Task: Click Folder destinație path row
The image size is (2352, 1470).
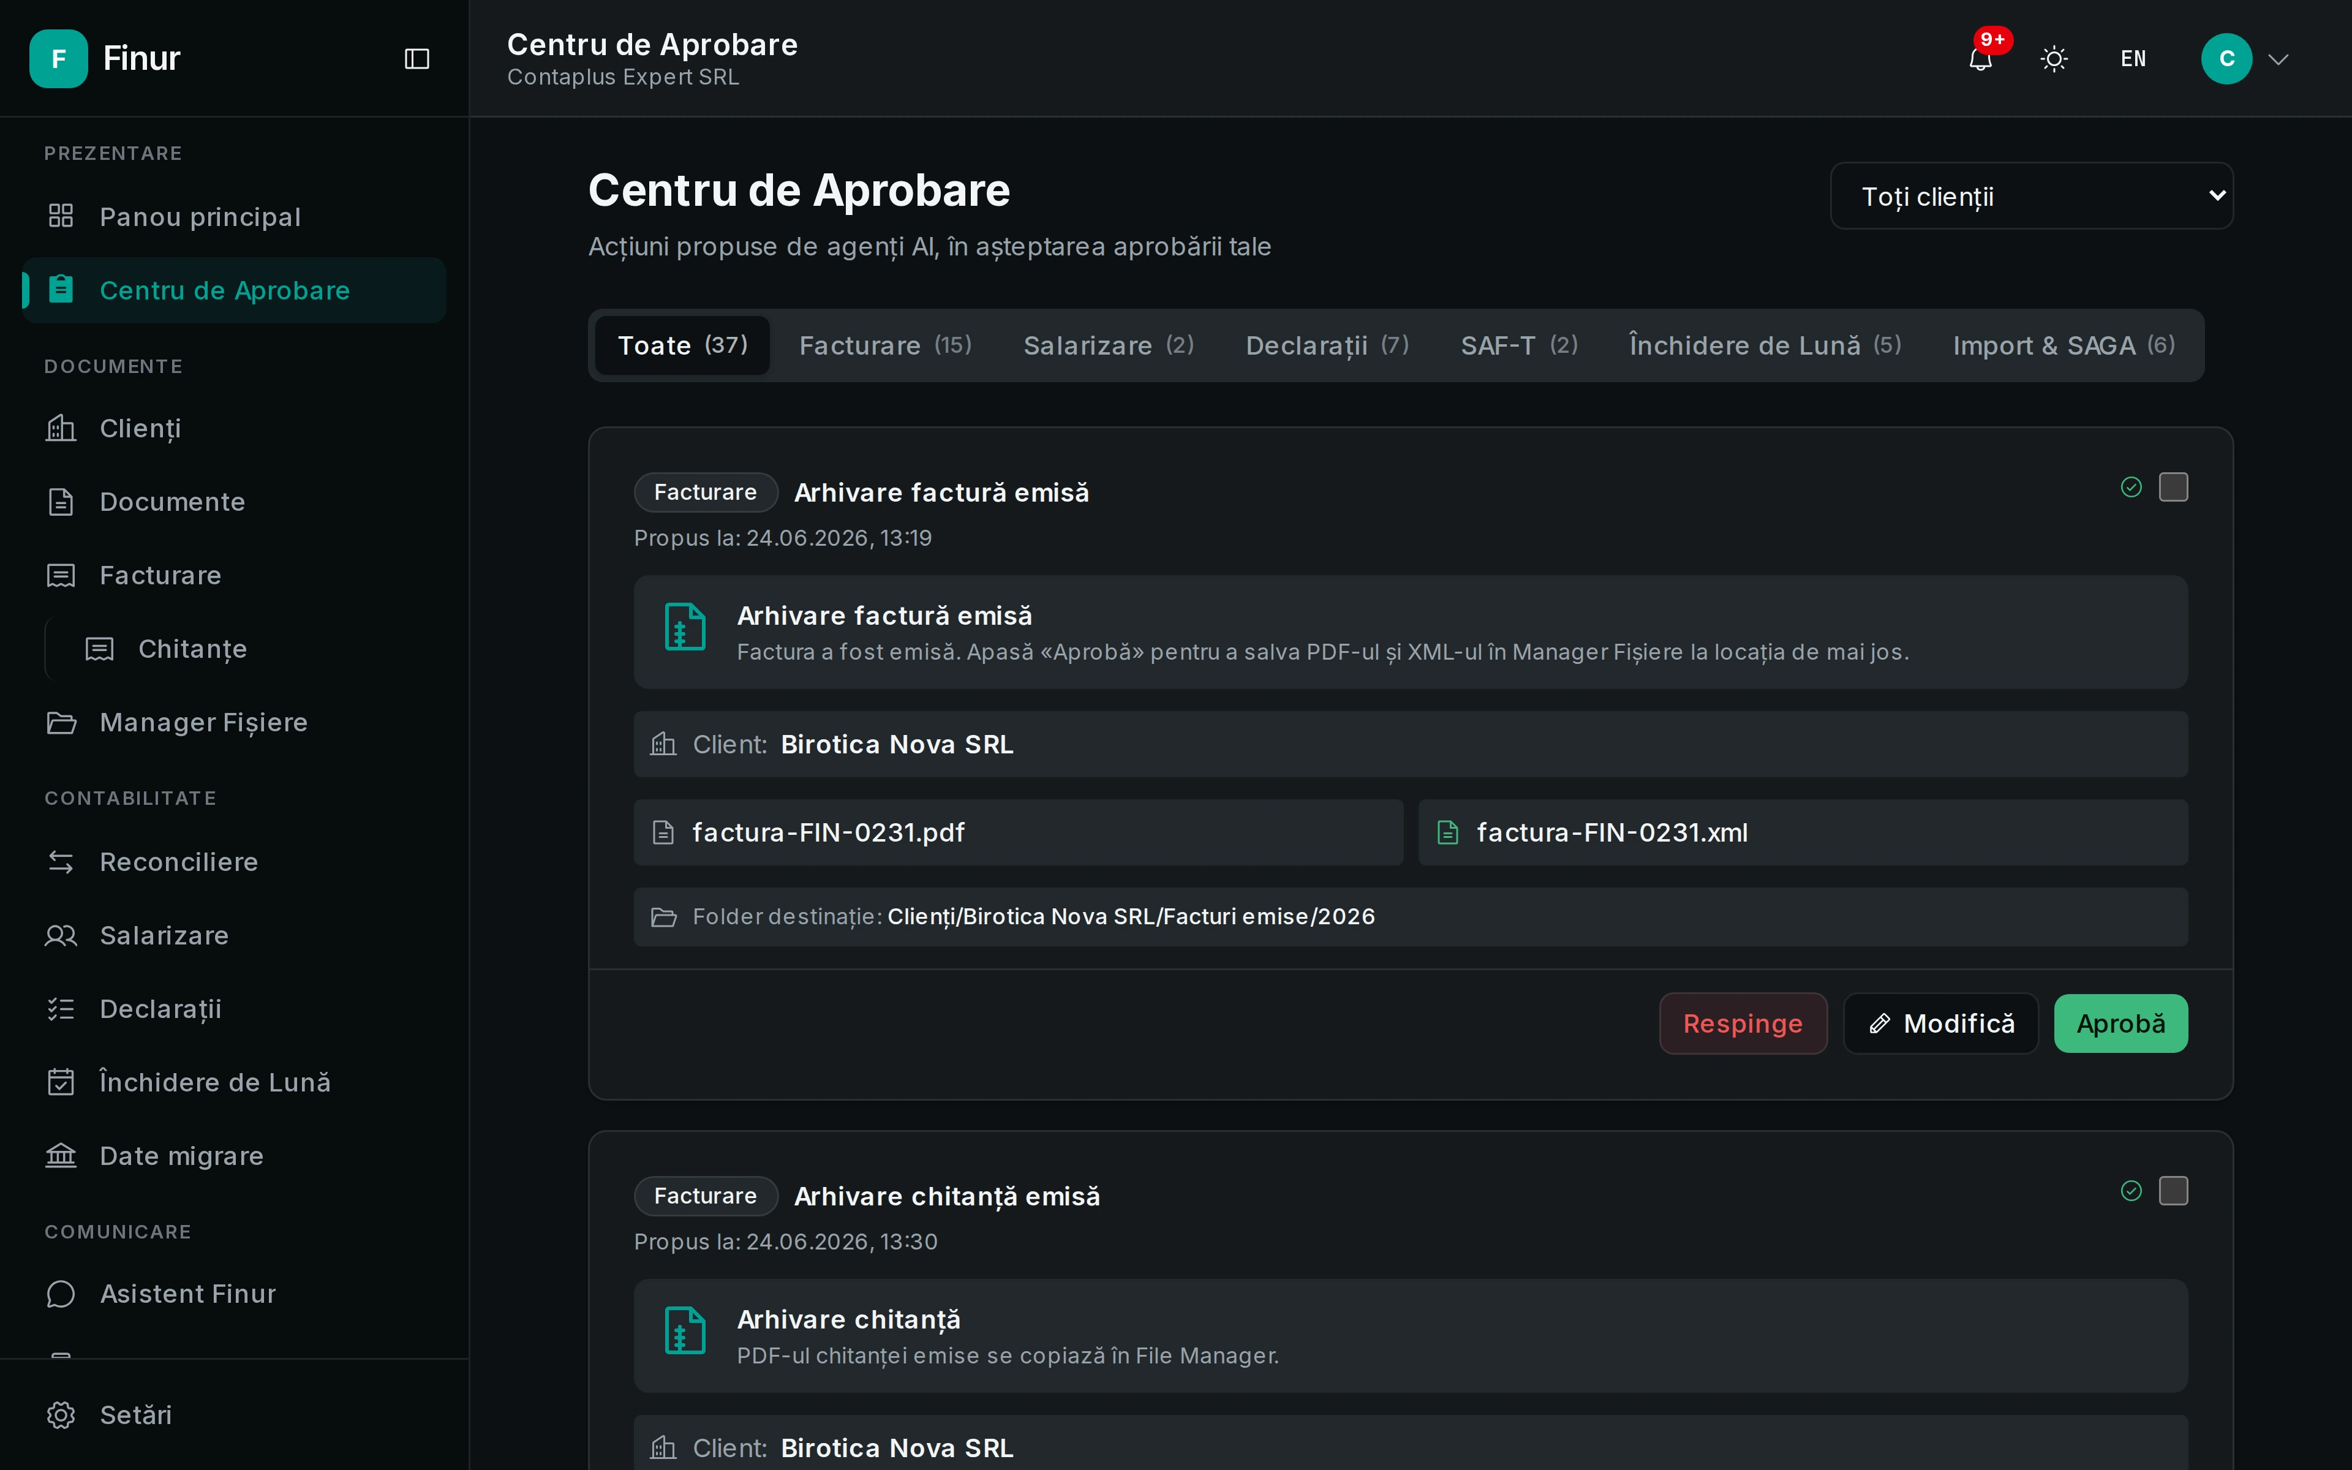Action: tap(1410, 917)
